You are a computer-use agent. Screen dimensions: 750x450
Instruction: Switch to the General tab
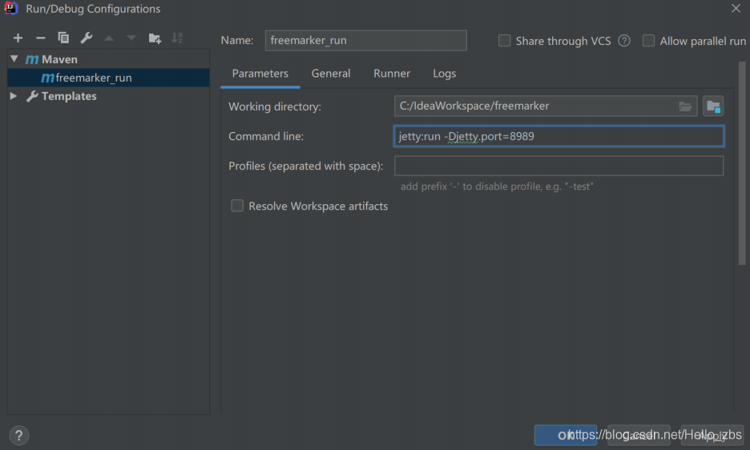tap(330, 74)
